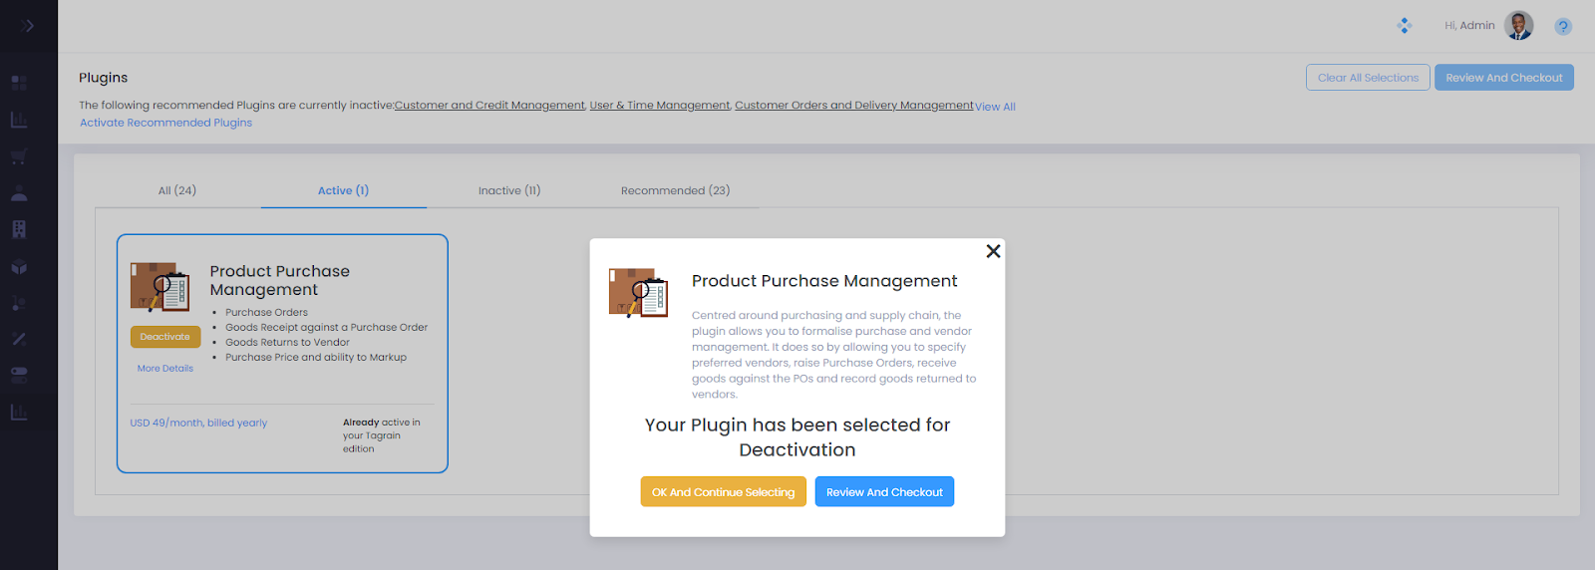1595x570 pixels.
Task: Click 'Purchase Price and ability to Markup' bullet
Action: pos(316,357)
